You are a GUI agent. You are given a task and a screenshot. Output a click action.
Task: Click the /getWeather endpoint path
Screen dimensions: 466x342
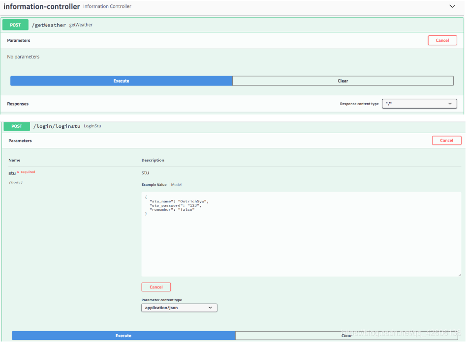(49, 25)
